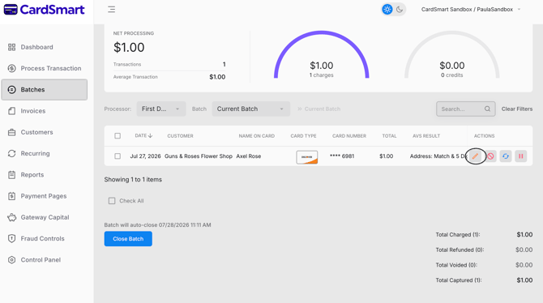This screenshot has width=543, height=303.
Task: Click the Dashboard grid icon
Action: click(x=12, y=47)
